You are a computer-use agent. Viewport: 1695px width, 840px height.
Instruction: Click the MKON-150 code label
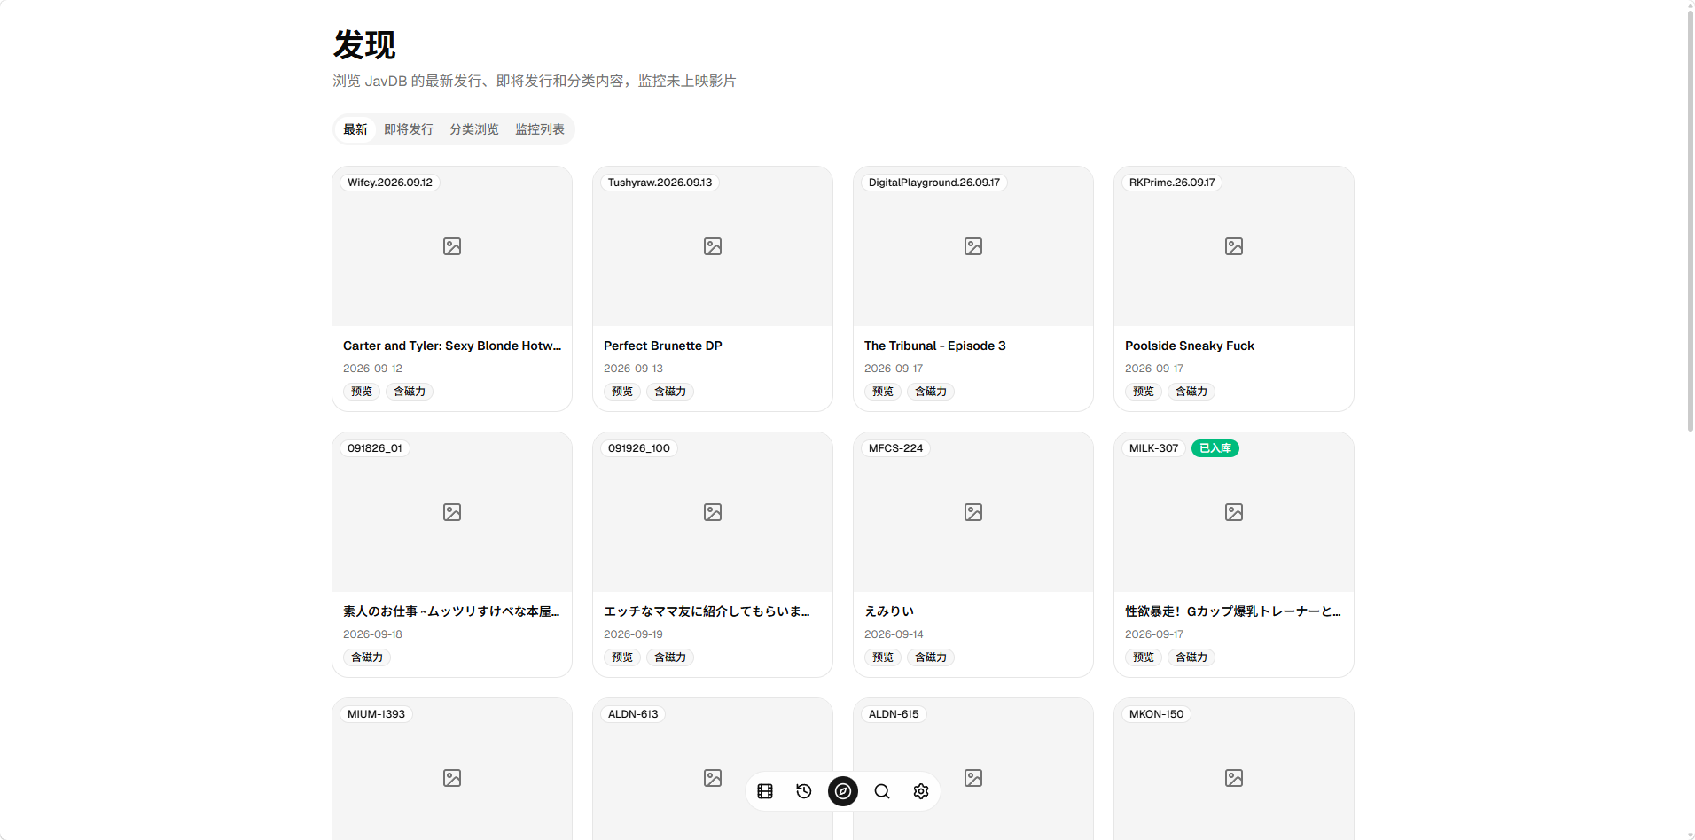pyautogui.click(x=1156, y=714)
